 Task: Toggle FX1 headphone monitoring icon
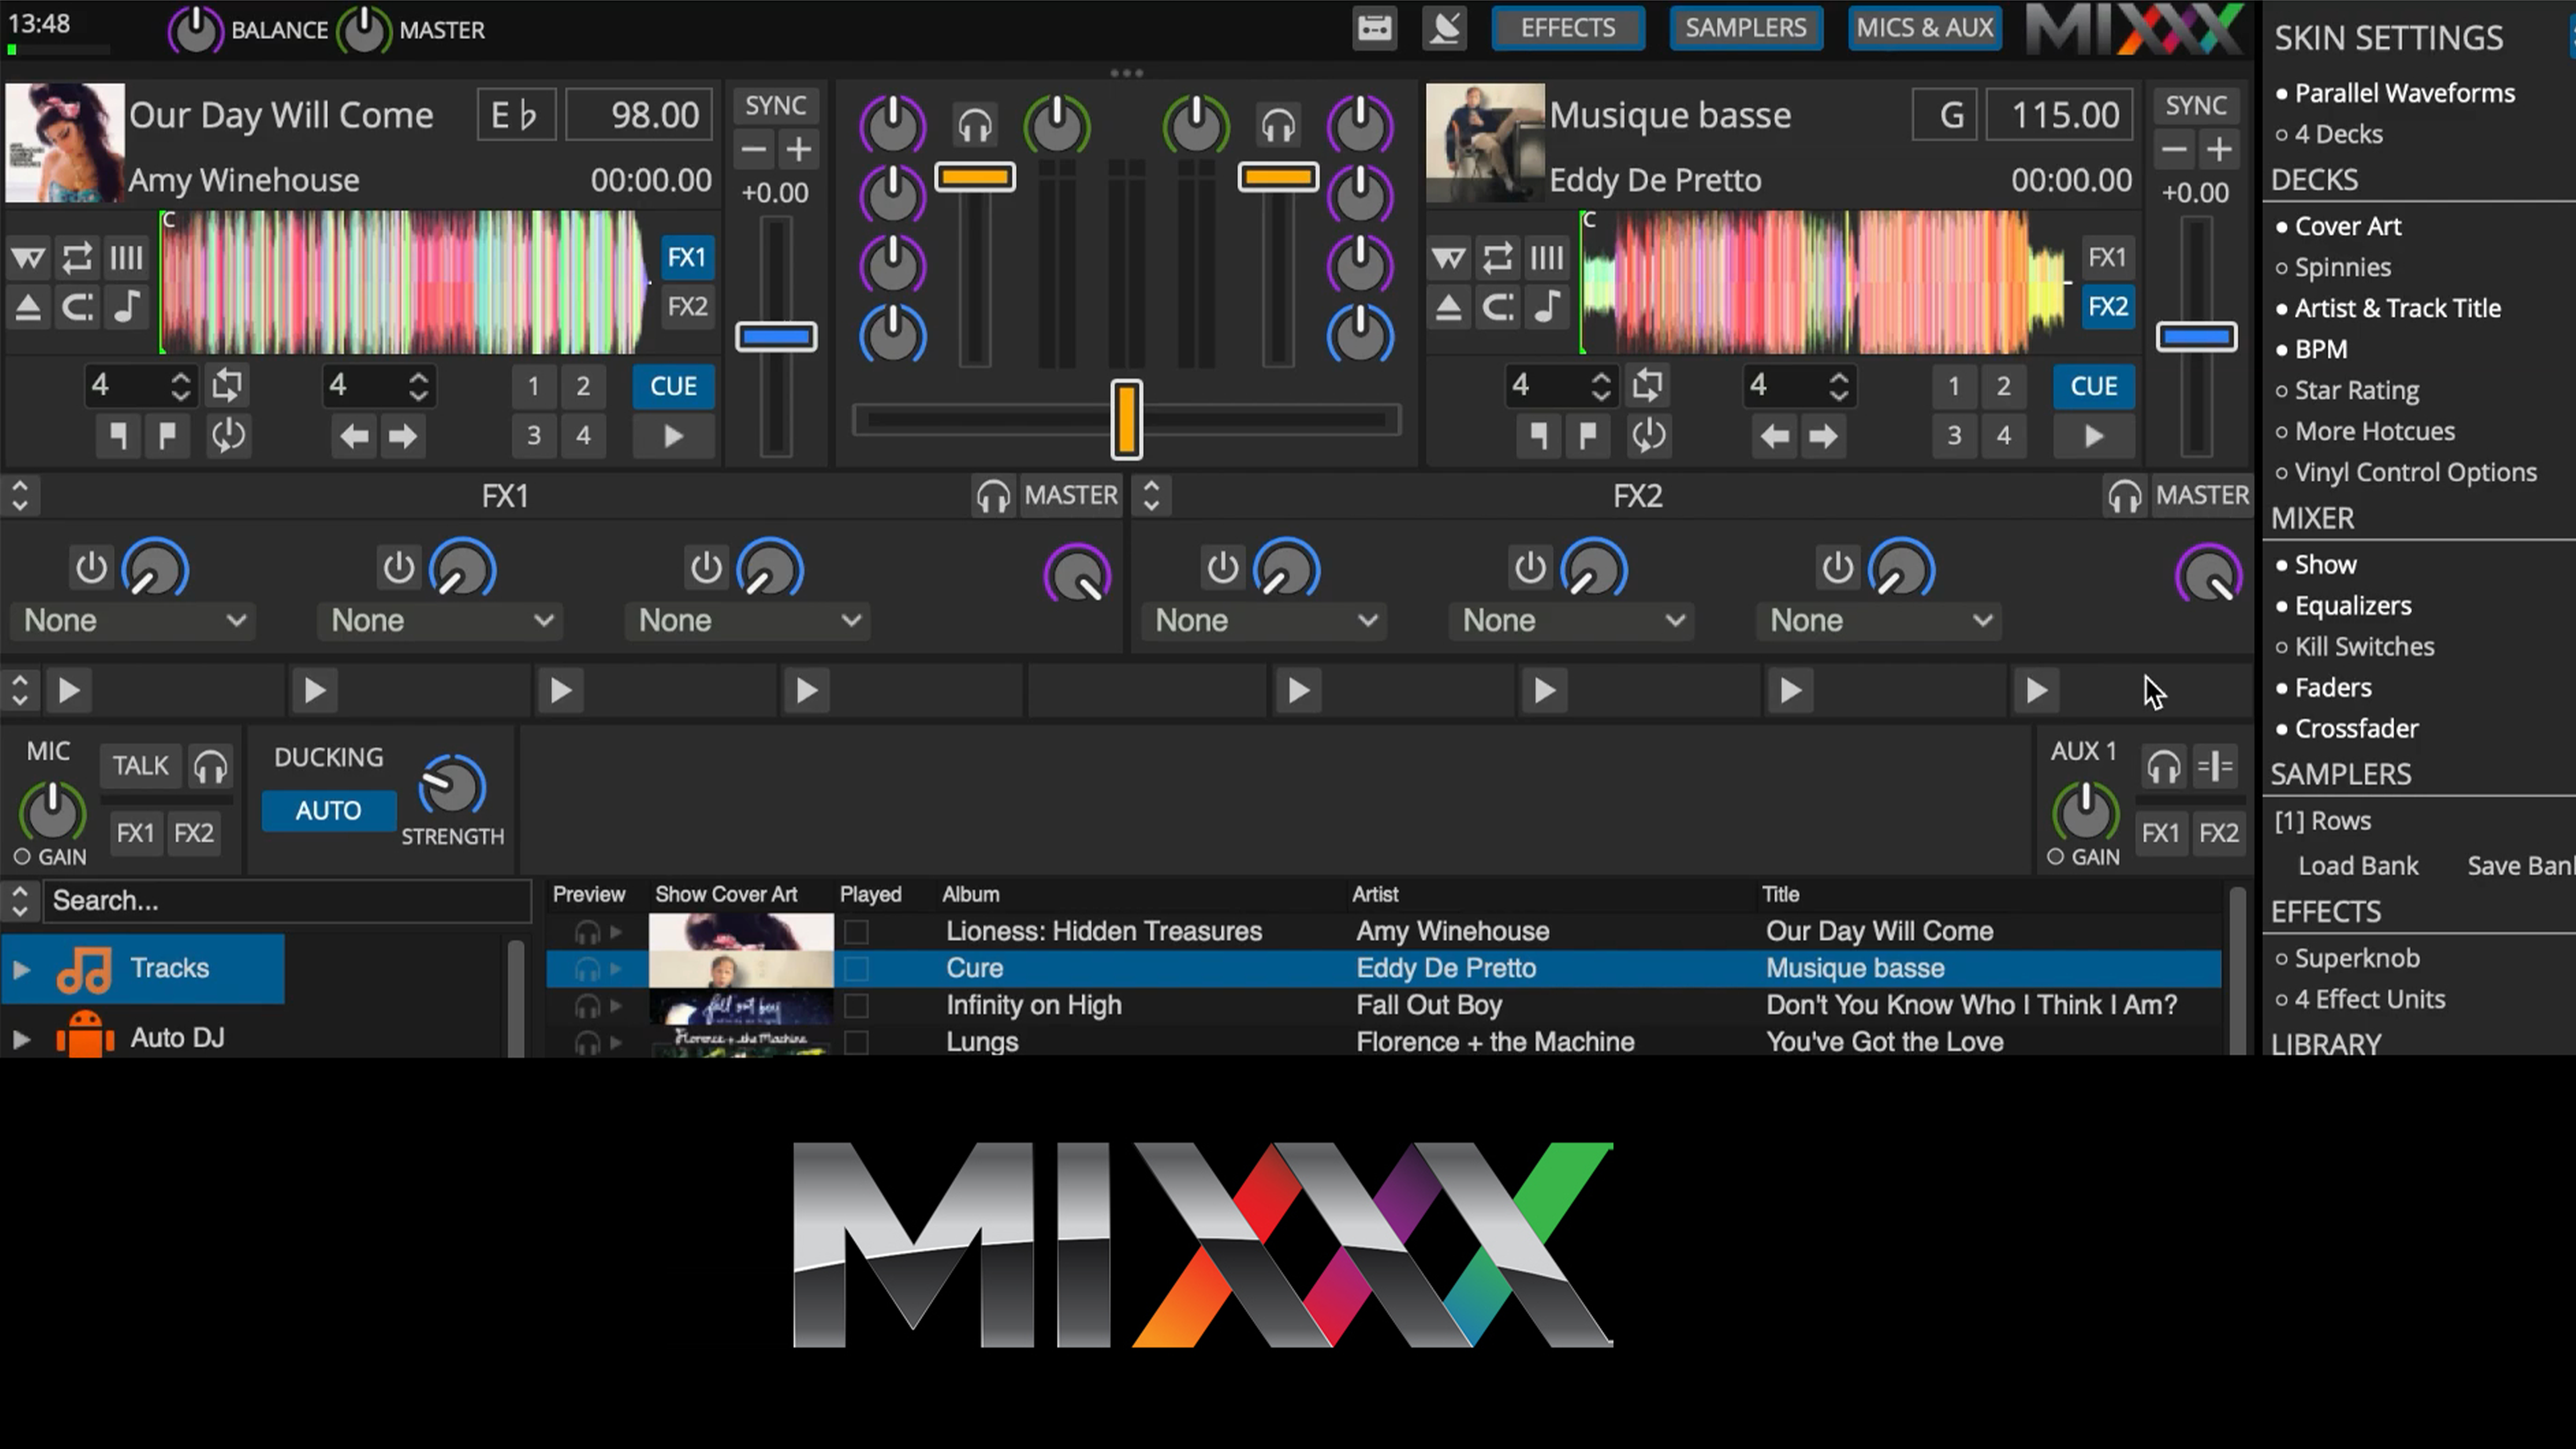tap(993, 496)
